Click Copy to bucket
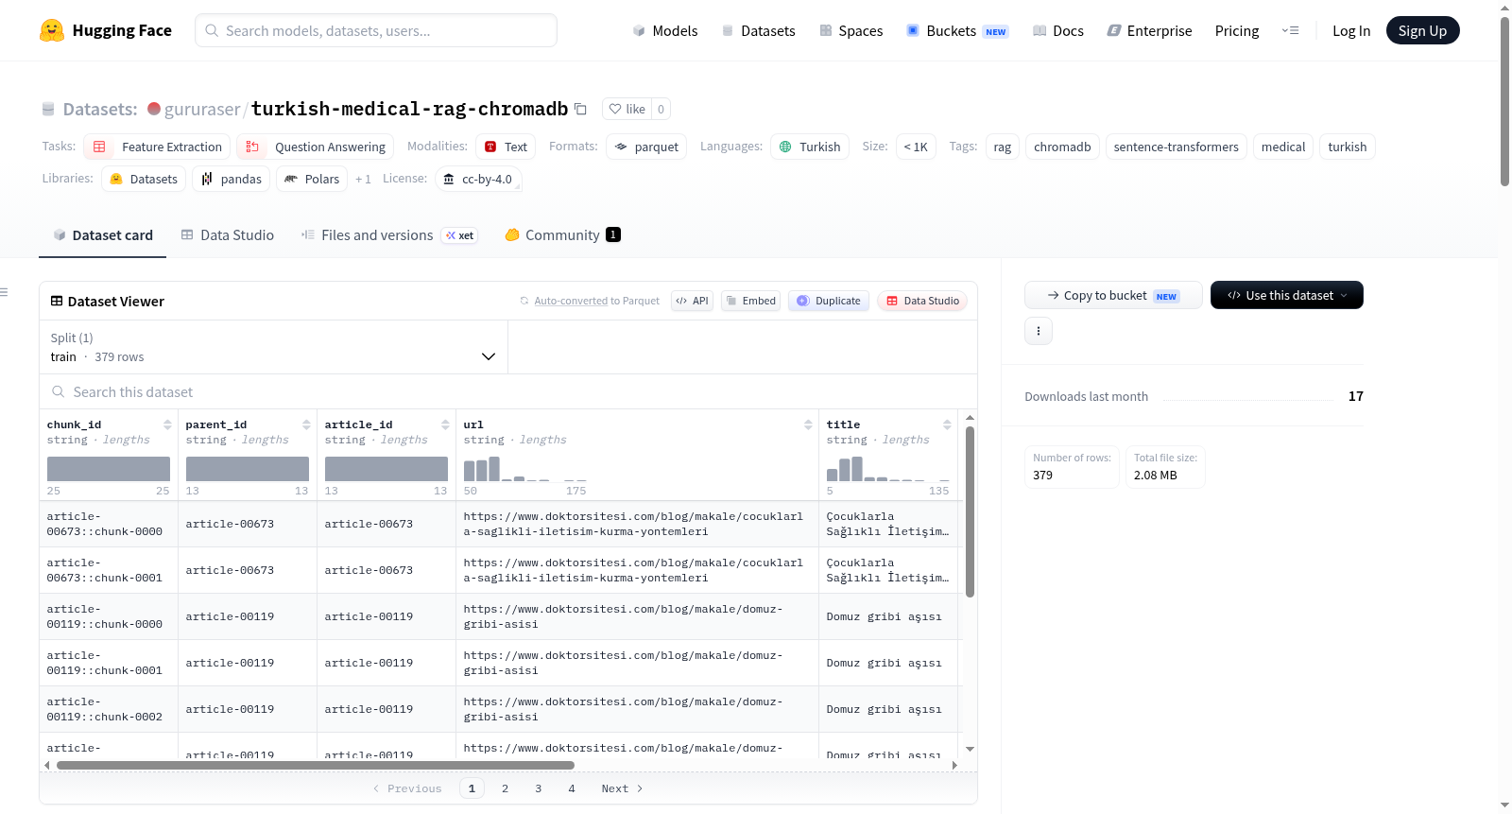Screen dimensions: 1512x814 pyautogui.click(x=1113, y=295)
